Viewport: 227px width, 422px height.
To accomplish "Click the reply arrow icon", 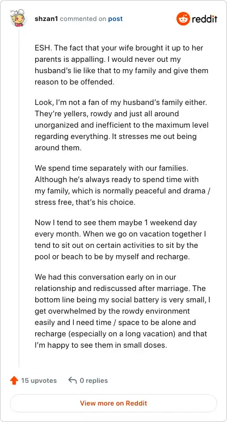I will pyautogui.click(x=73, y=380).
